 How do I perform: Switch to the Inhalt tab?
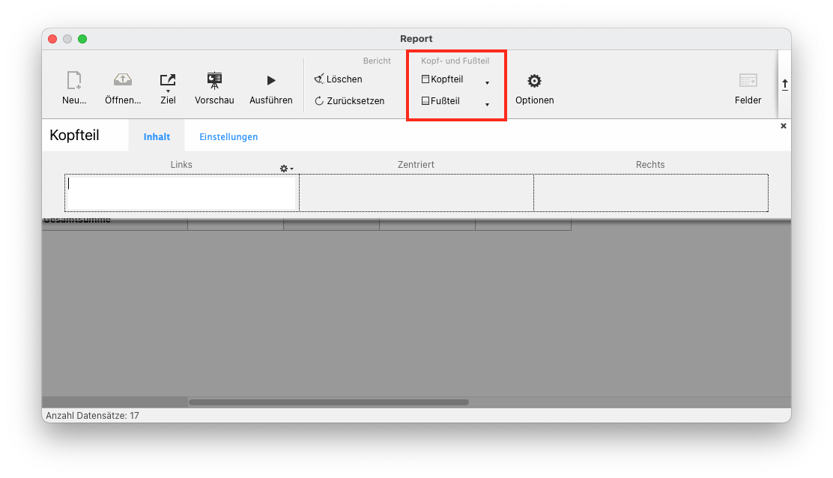pos(157,137)
